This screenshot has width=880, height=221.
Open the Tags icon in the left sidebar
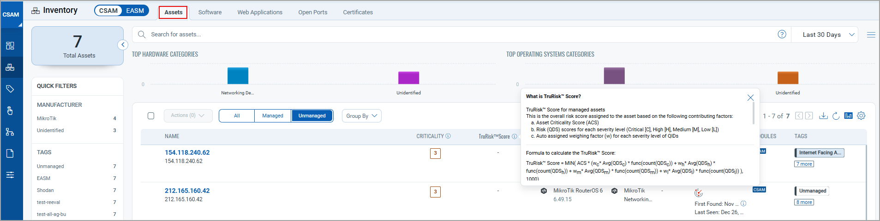(10, 89)
